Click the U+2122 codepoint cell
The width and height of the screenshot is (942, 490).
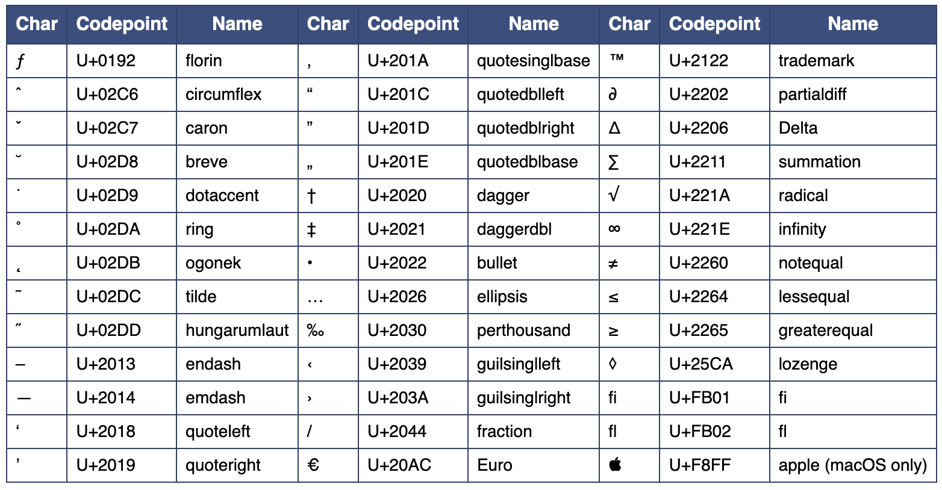(699, 60)
